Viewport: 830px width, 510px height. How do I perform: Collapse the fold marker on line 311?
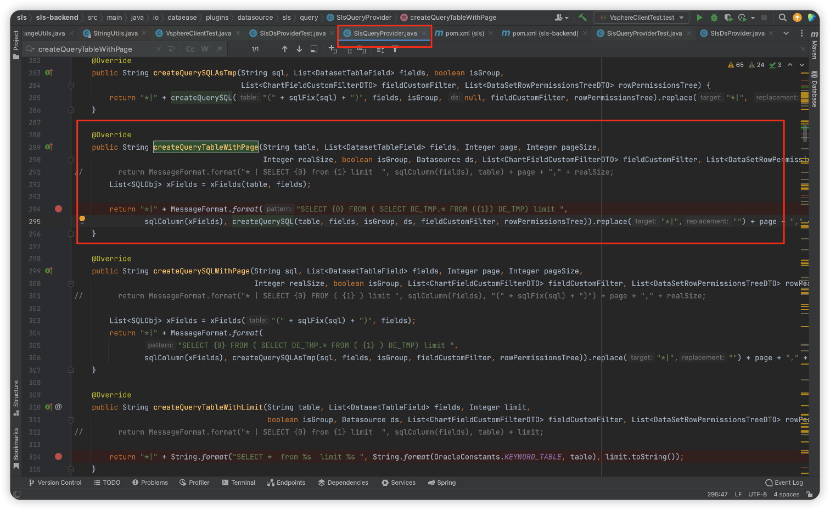pyautogui.click(x=71, y=419)
